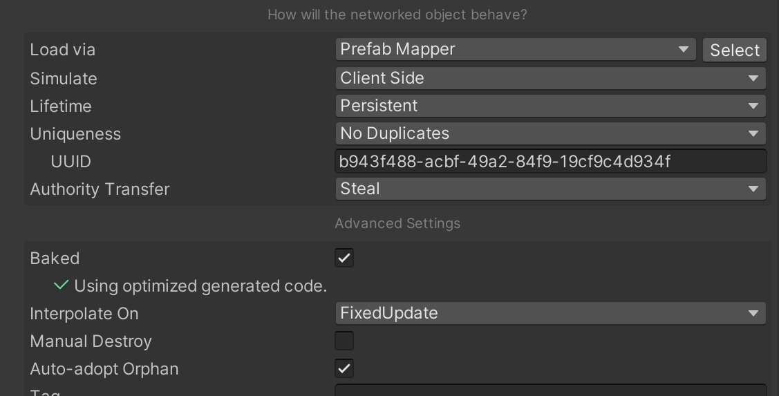The image size is (779, 396).
Task: Select the Uniqueness property label
Action: coord(75,133)
